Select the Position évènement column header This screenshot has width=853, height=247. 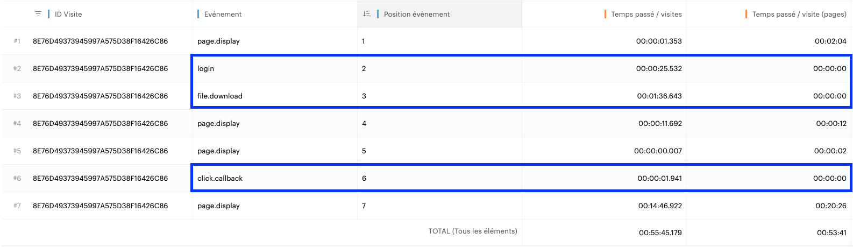click(417, 14)
